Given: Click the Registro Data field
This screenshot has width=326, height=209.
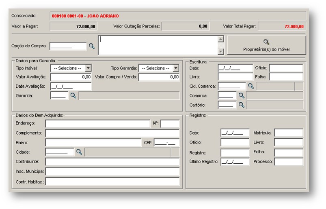Looking at the screenshot, I should pos(235,133).
